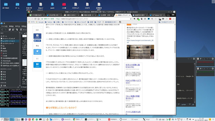215x121 pixels.
Task: Open the 社労士の試験に臨むならTAC ad link
Action: pos(133,66)
